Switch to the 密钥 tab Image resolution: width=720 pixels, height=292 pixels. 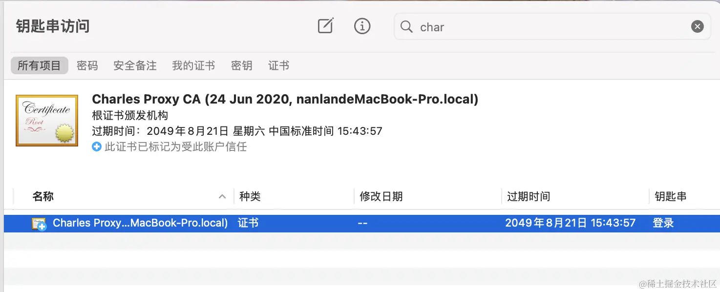click(242, 65)
